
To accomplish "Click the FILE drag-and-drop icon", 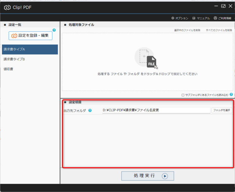I will (x=146, y=58).
